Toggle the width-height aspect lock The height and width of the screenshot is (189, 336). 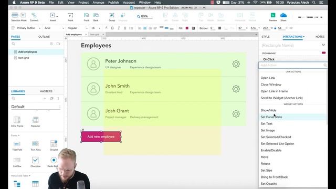coord(275,28)
